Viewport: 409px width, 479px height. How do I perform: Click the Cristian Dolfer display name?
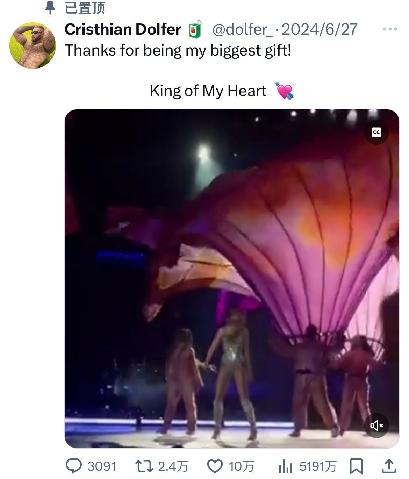pos(123,29)
